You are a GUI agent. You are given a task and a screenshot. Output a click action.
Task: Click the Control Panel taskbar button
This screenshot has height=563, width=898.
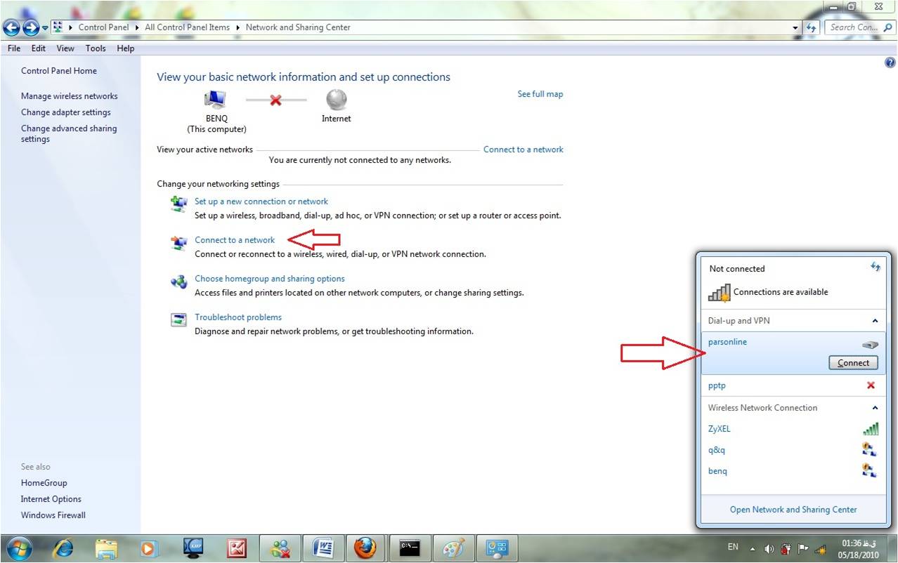[497, 548]
